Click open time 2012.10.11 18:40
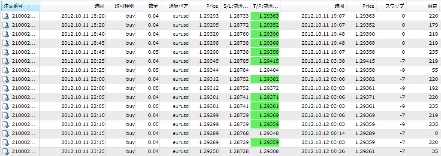This screenshot has height=156, width=441. (x=83, y=34)
